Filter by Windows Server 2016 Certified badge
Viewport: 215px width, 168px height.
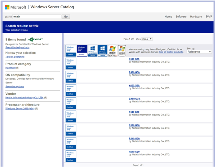[82, 51]
